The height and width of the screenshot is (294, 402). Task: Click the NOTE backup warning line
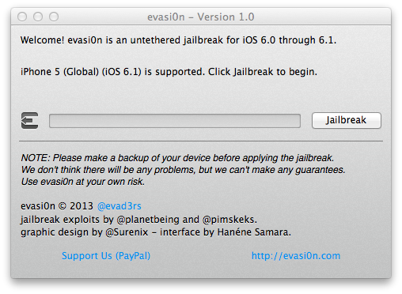[177, 158]
